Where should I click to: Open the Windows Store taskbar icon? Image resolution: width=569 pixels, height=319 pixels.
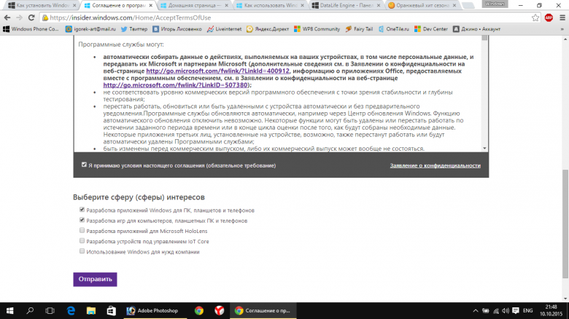(x=111, y=311)
